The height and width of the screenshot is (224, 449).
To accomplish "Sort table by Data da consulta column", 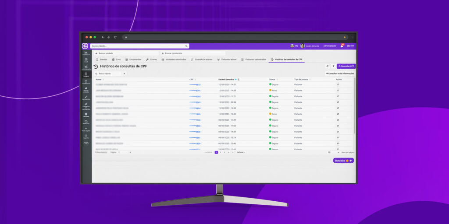I will tap(238, 80).
